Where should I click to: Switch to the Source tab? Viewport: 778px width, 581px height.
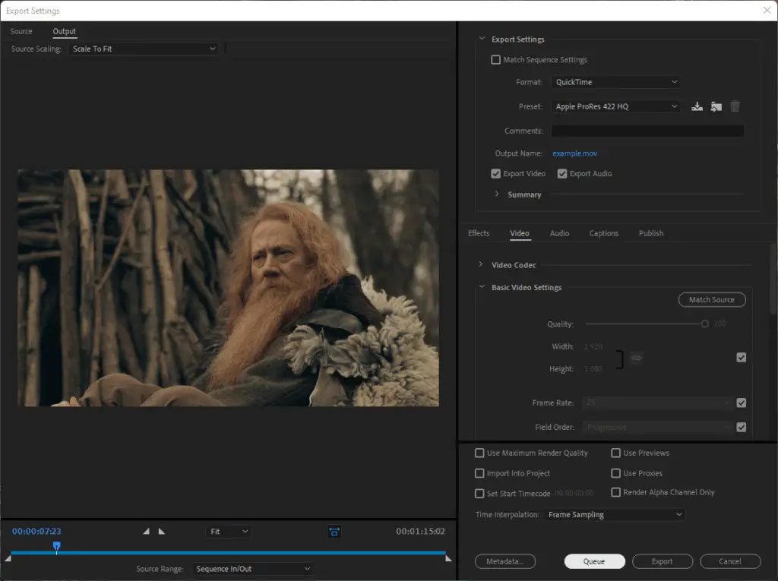(x=21, y=31)
